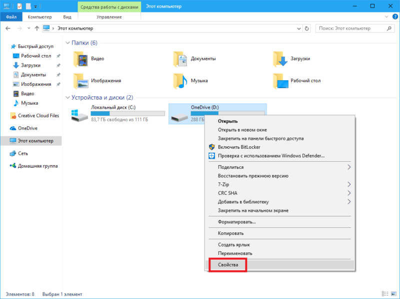Open Help with the question mark icon
This screenshot has width=400, height=299.
395,17
